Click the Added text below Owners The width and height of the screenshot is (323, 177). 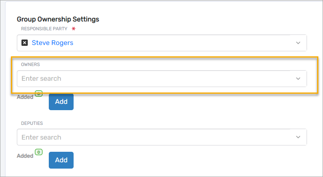pyautogui.click(x=25, y=97)
